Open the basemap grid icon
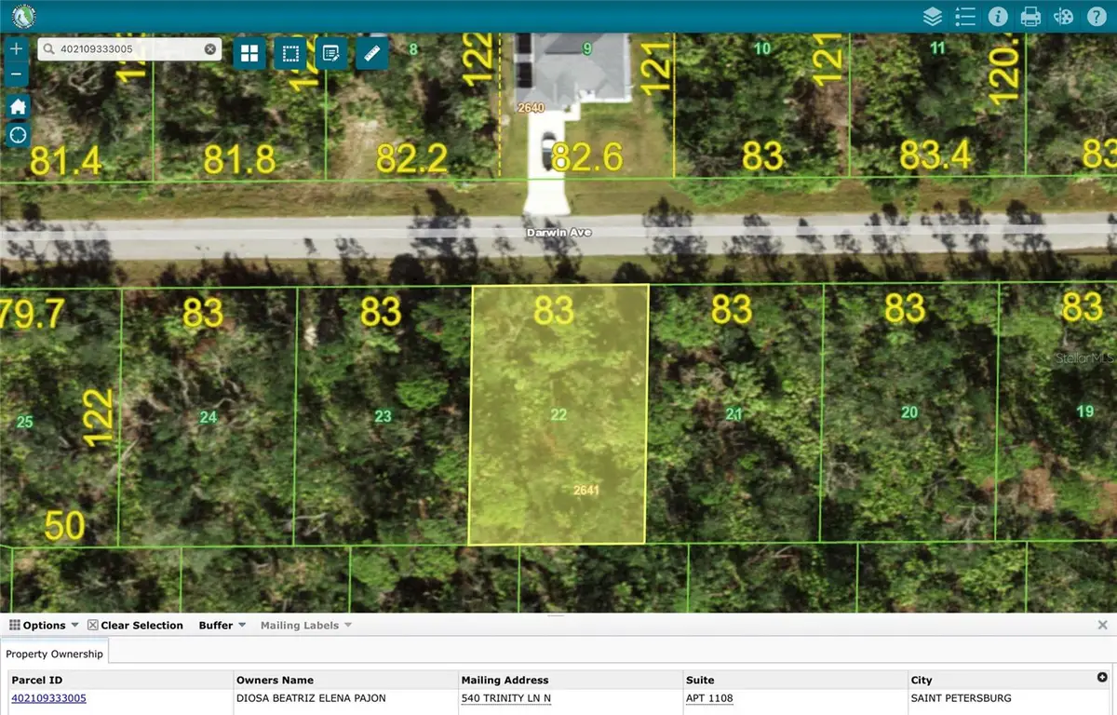This screenshot has height=715, width=1117. coord(249,53)
